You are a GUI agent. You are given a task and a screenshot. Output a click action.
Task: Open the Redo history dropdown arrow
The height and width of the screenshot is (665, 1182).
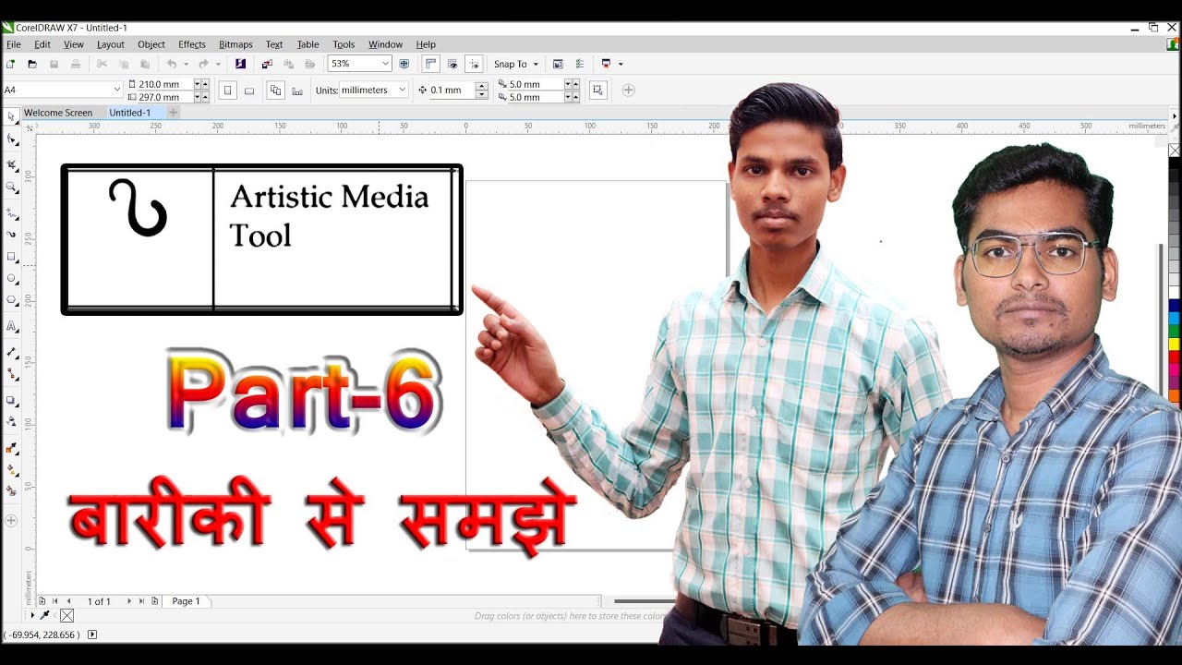click(218, 64)
